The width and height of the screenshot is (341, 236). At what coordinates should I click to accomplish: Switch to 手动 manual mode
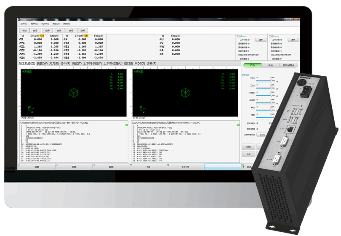pyautogui.click(x=270, y=65)
